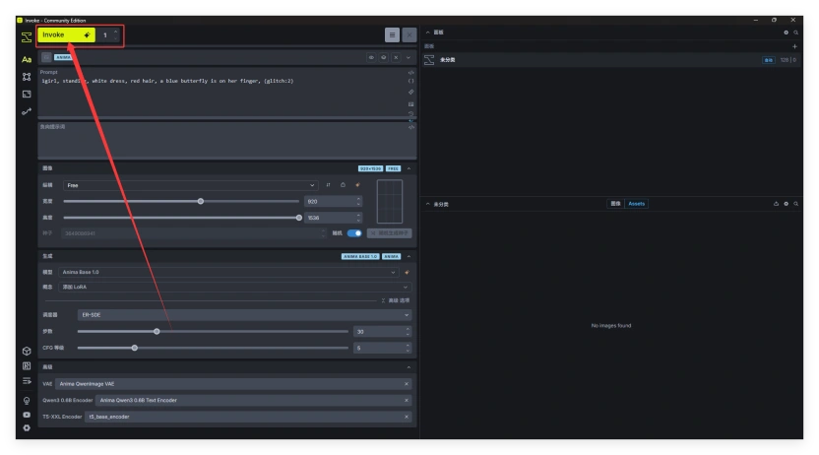Open the workflows node editor icon

click(x=27, y=77)
